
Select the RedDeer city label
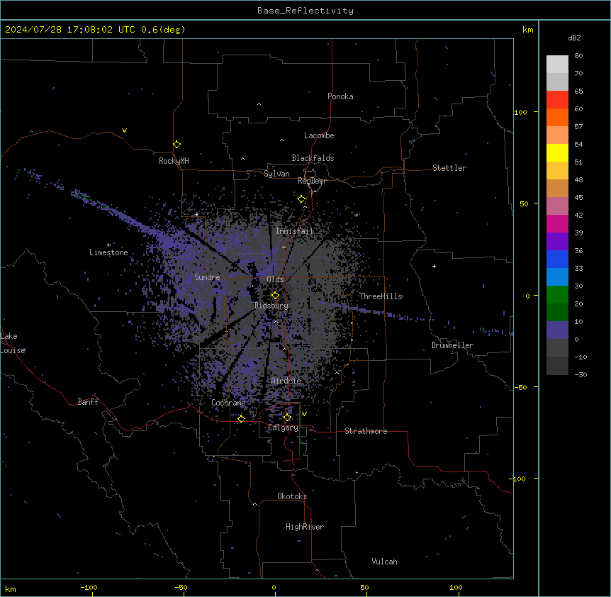click(312, 181)
